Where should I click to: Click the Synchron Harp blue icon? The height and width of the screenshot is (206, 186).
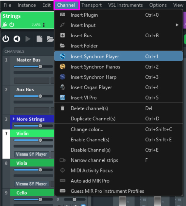(x=62, y=77)
